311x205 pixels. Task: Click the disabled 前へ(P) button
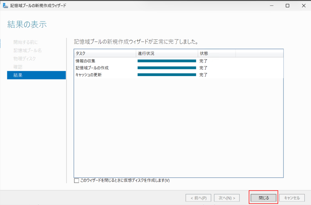point(198,198)
